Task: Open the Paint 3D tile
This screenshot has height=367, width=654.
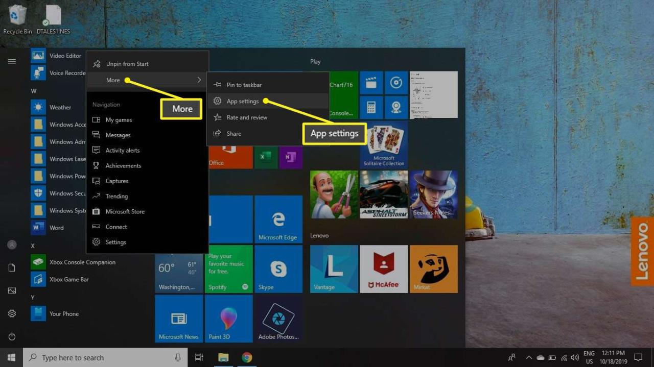Action: 228,319
